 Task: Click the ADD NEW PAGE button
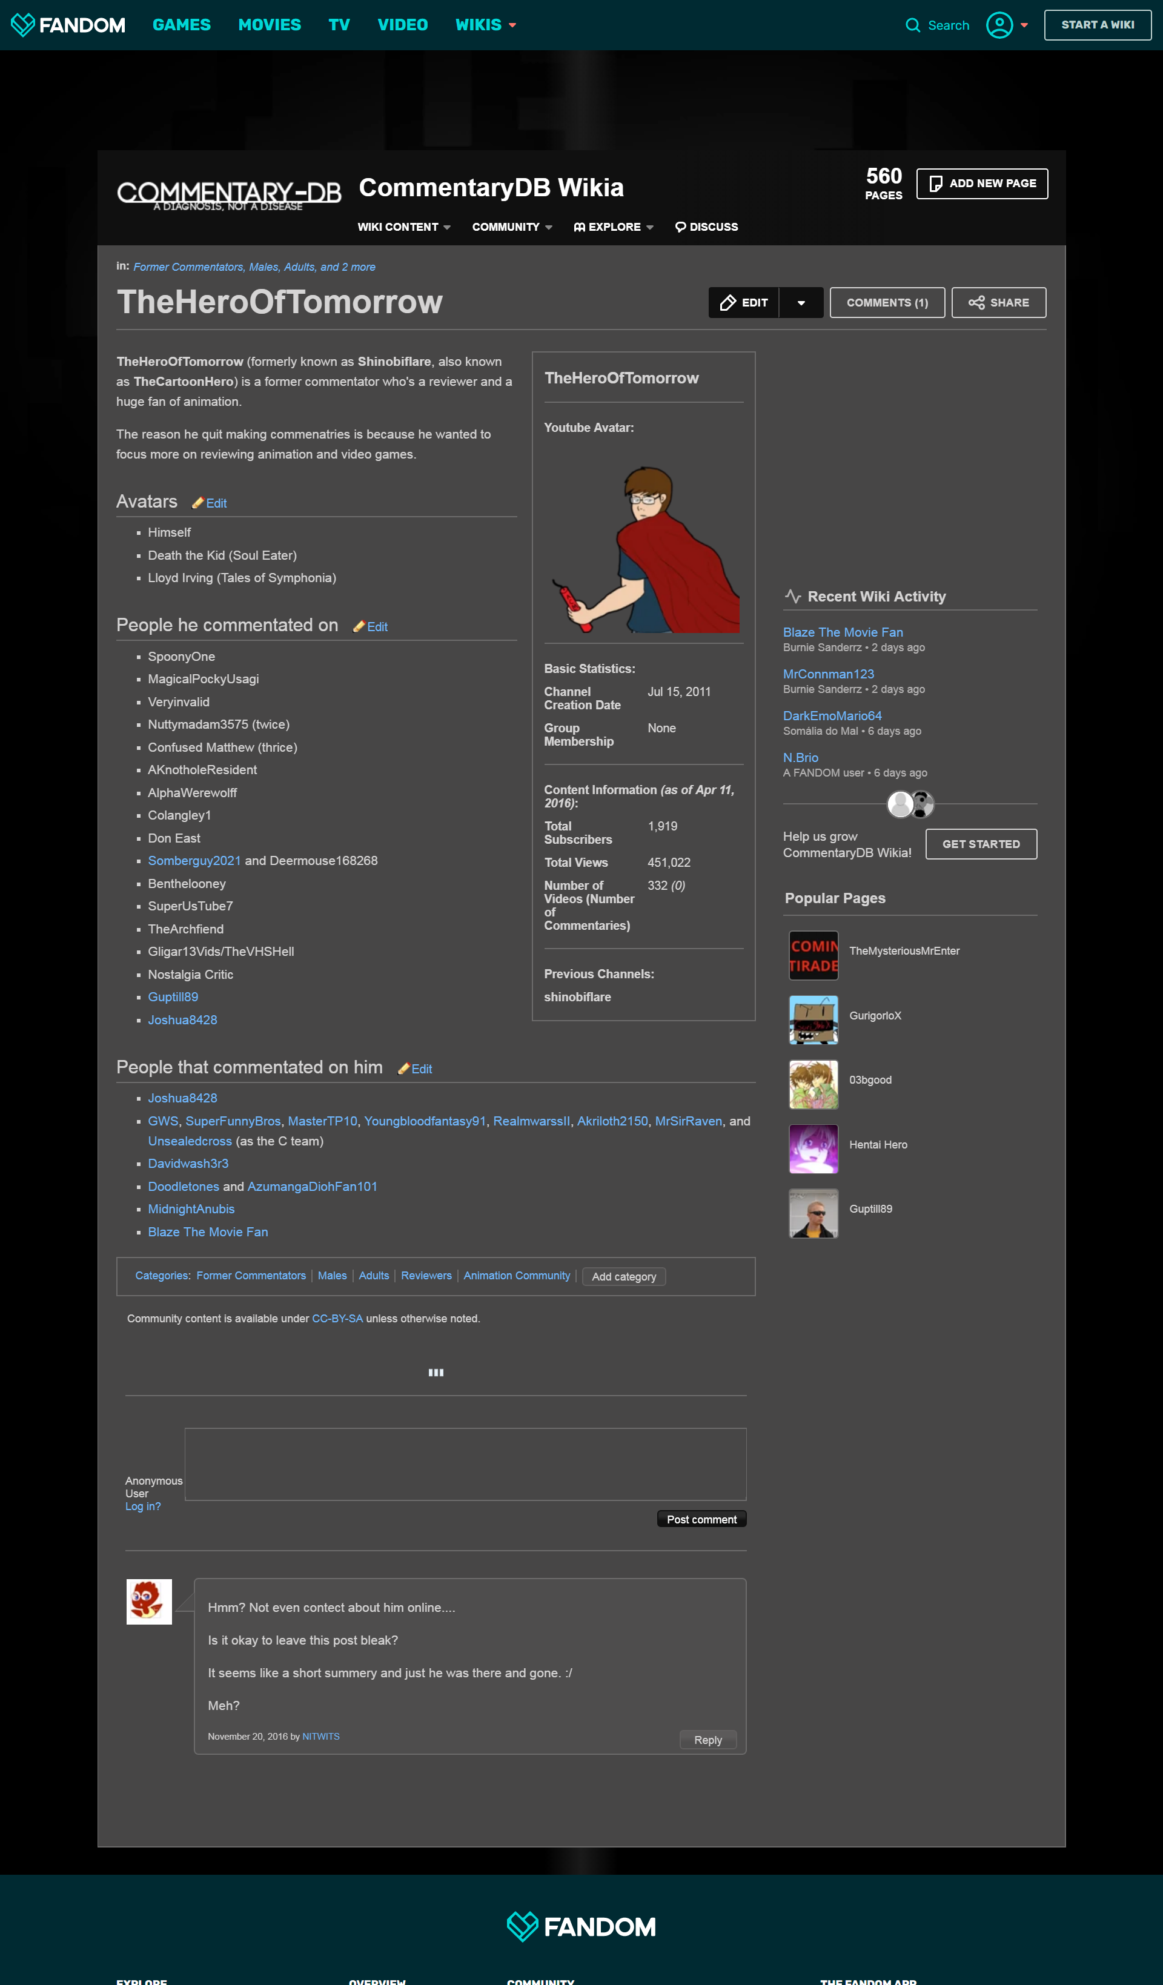pyautogui.click(x=982, y=184)
